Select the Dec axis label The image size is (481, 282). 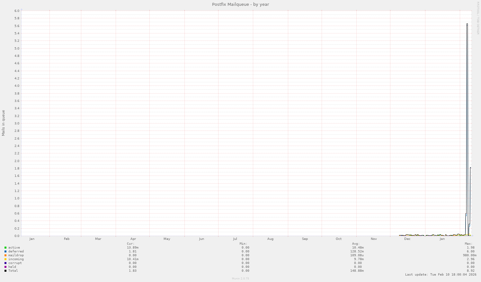coord(407,239)
